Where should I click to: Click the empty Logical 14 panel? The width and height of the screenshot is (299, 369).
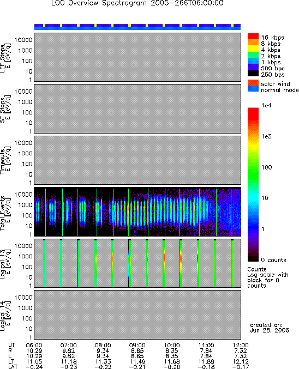tap(137, 314)
